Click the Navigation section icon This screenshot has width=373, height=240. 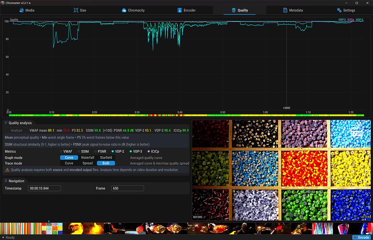coord(6,181)
